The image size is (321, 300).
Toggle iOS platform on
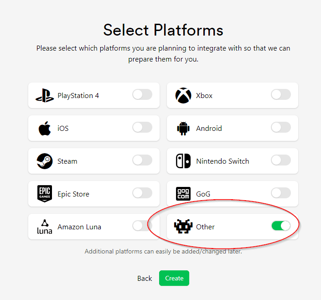tap(142, 128)
